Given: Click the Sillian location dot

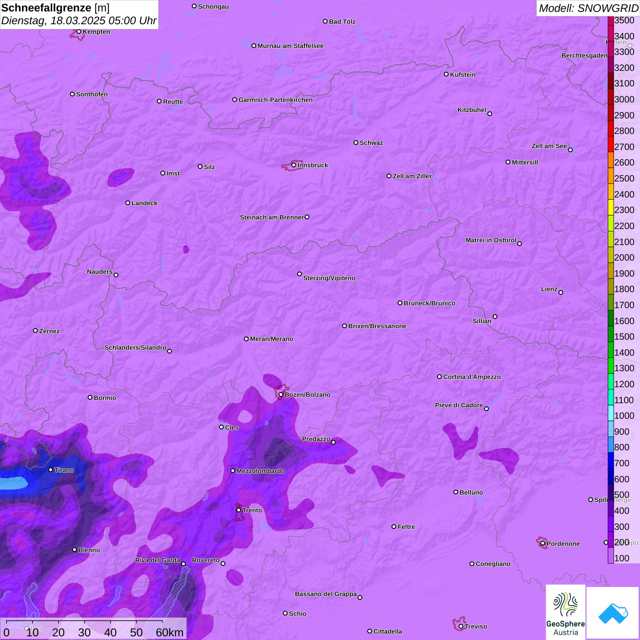Looking at the screenshot, I should [x=495, y=316].
